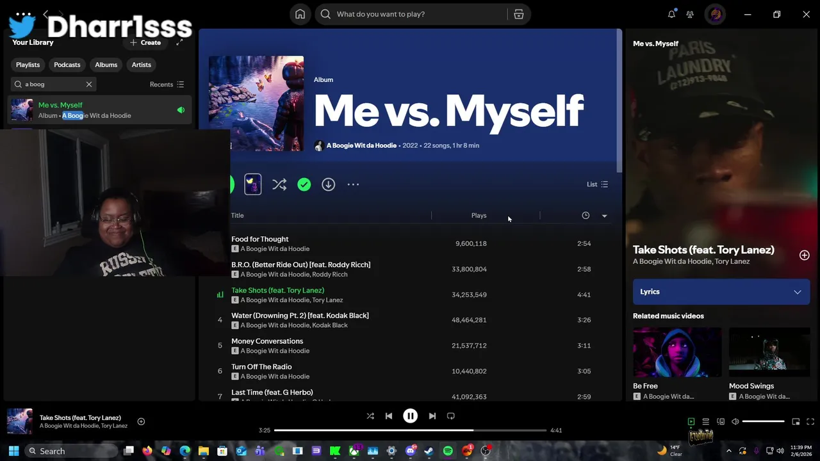Screen dimensions: 820x461
Task: Click the Title column header
Action: tap(237, 216)
